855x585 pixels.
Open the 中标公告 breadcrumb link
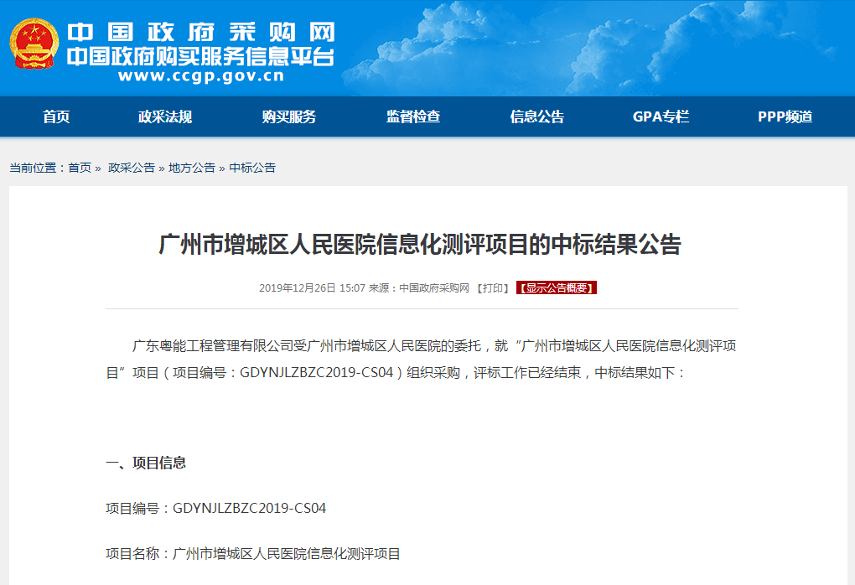pyautogui.click(x=252, y=168)
